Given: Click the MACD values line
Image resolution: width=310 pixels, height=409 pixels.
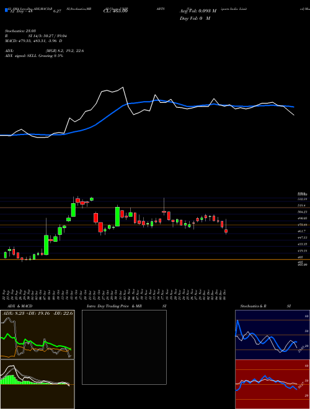Looking at the screenshot, I should pyautogui.click(x=33, y=41).
